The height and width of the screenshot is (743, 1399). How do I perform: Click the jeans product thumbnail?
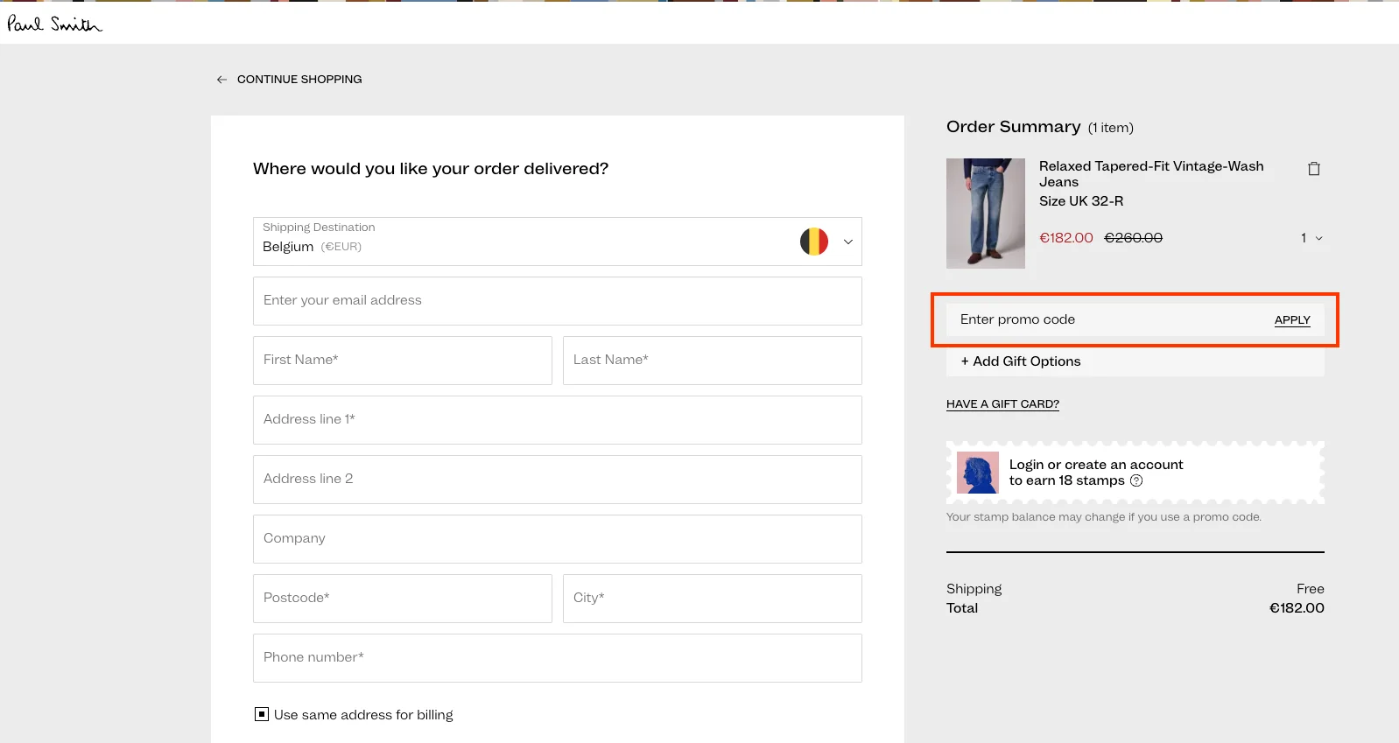985,213
